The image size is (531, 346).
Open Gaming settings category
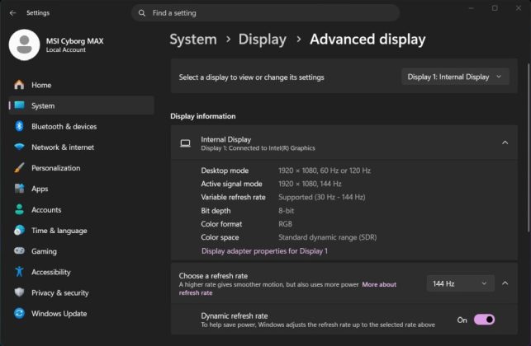click(81, 250)
